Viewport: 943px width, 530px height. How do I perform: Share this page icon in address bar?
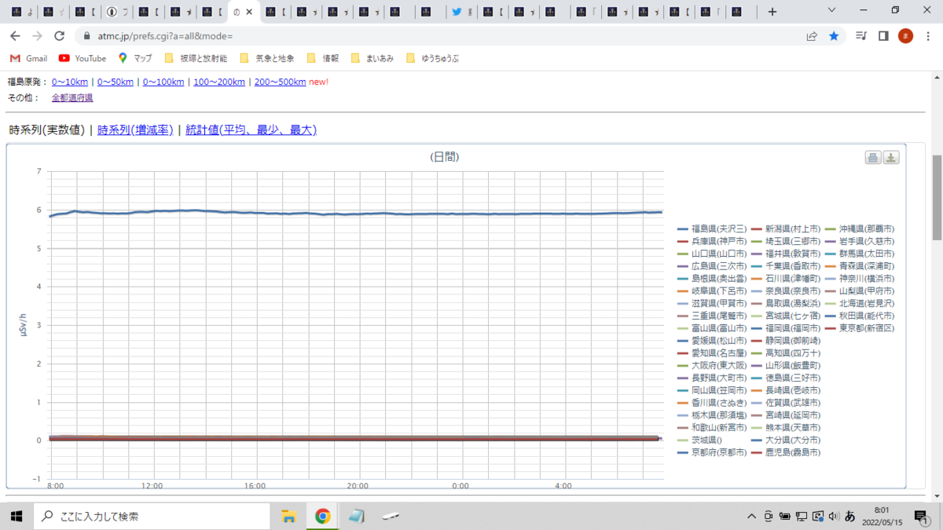pyautogui.click(x=812, y=36)
